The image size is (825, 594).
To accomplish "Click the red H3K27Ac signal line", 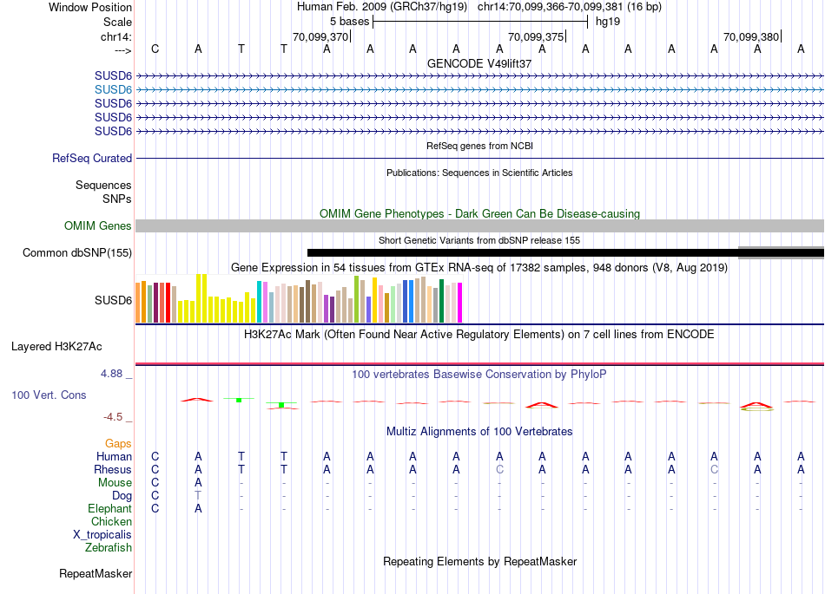I will click(x=479, y=363).
